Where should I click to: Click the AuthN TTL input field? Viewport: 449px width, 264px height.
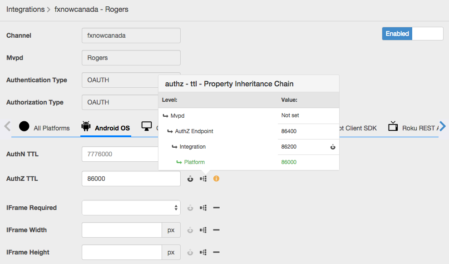(x=120, y=154)
